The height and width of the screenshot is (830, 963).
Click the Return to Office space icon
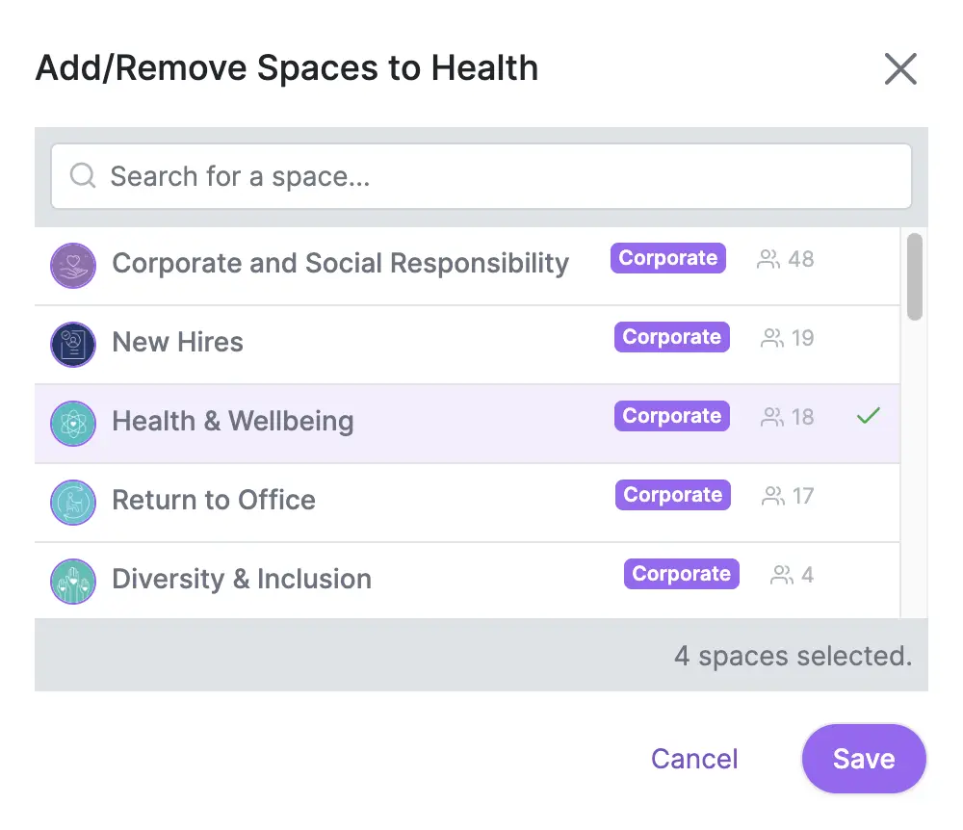click(73, 503)
